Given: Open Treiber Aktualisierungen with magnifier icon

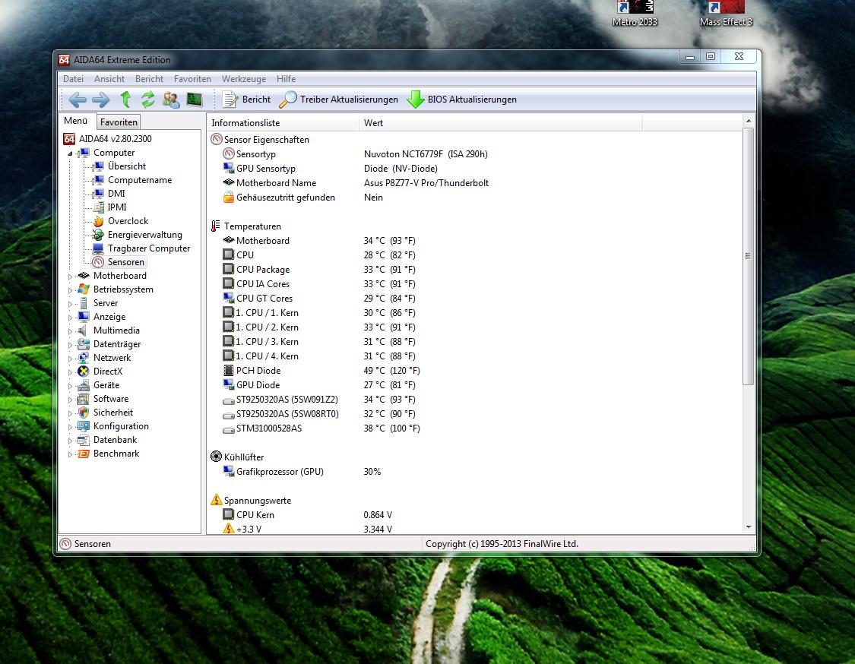Looking at the screenshot, I should (x=339, y=100).
